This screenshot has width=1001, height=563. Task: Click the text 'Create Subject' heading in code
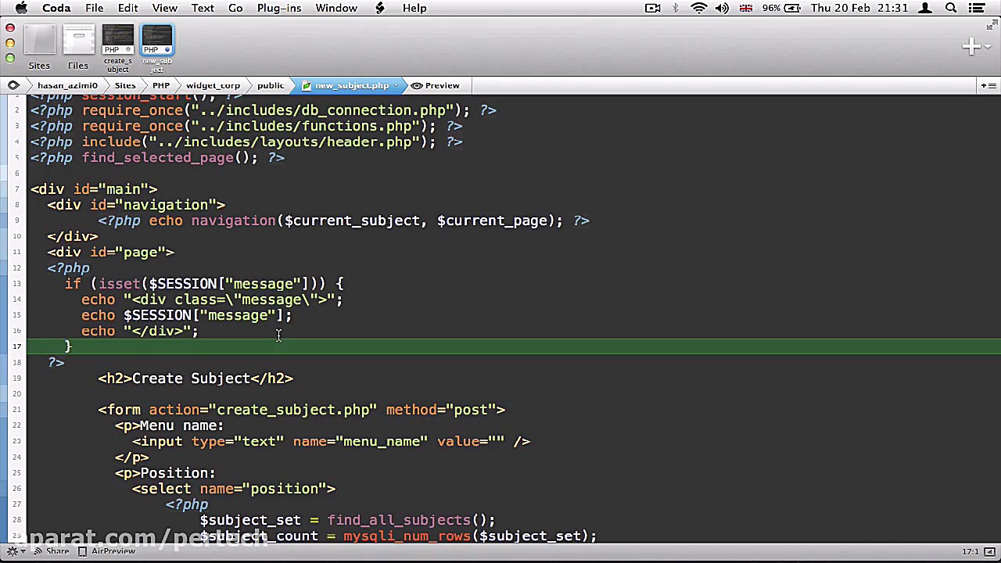point(191,378)
